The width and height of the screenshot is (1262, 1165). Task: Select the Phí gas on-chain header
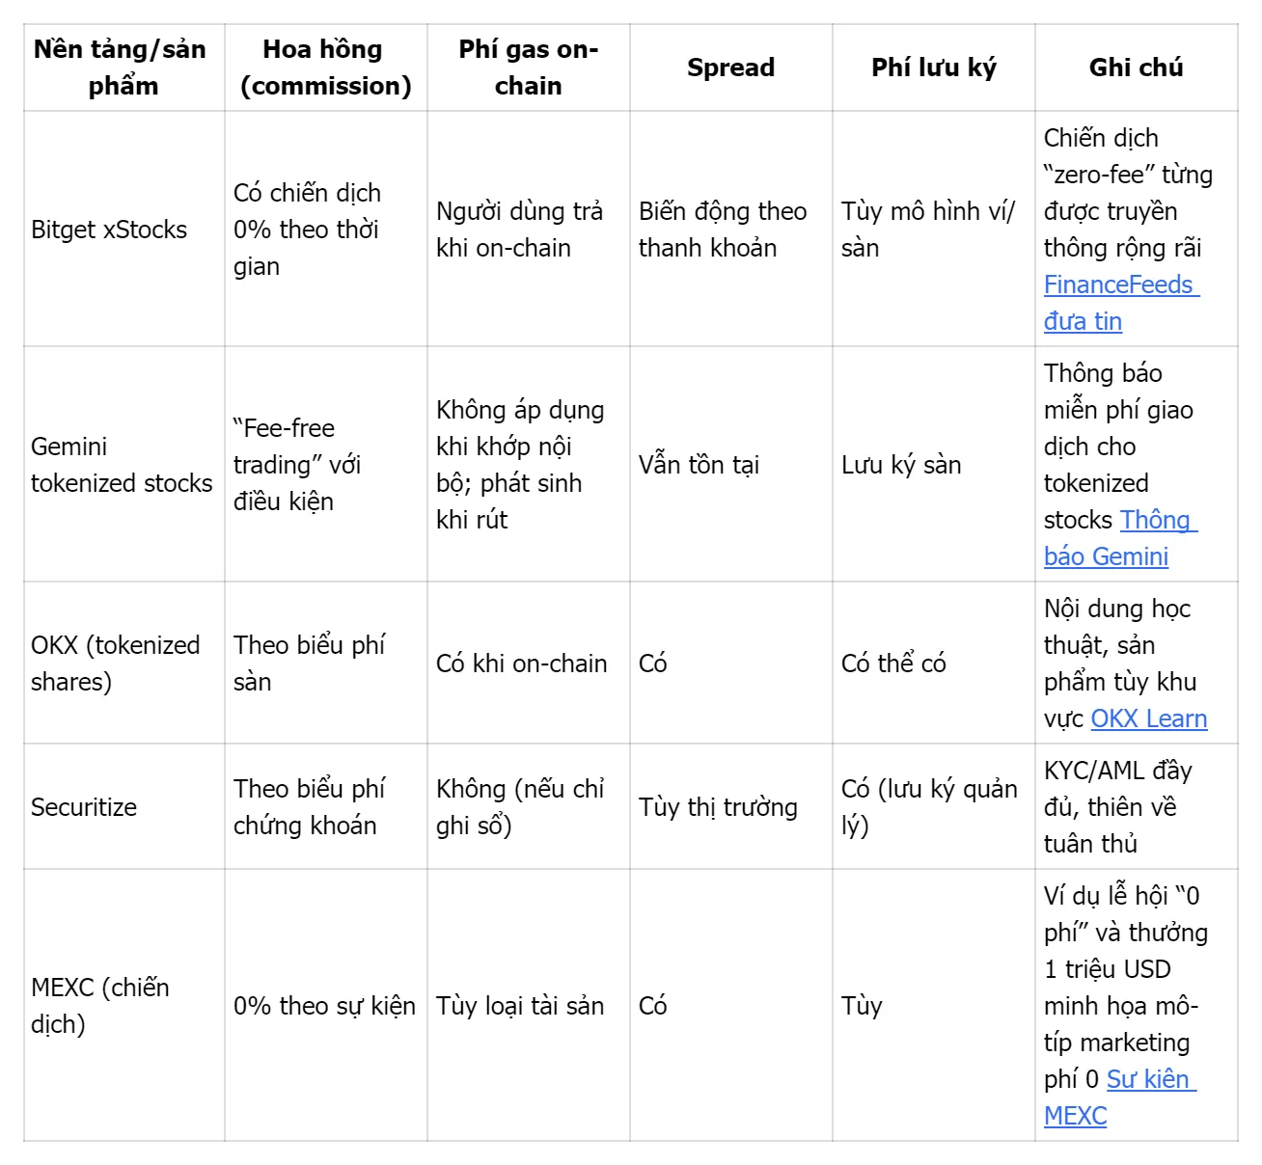pos(528,68)
